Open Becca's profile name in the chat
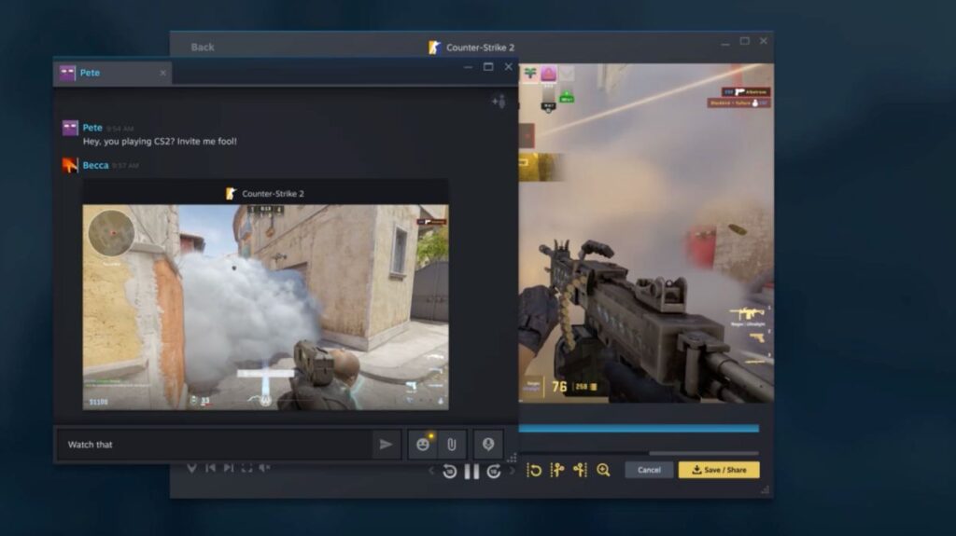The height and width of the screenshot is (536, 956). point(96,165)
